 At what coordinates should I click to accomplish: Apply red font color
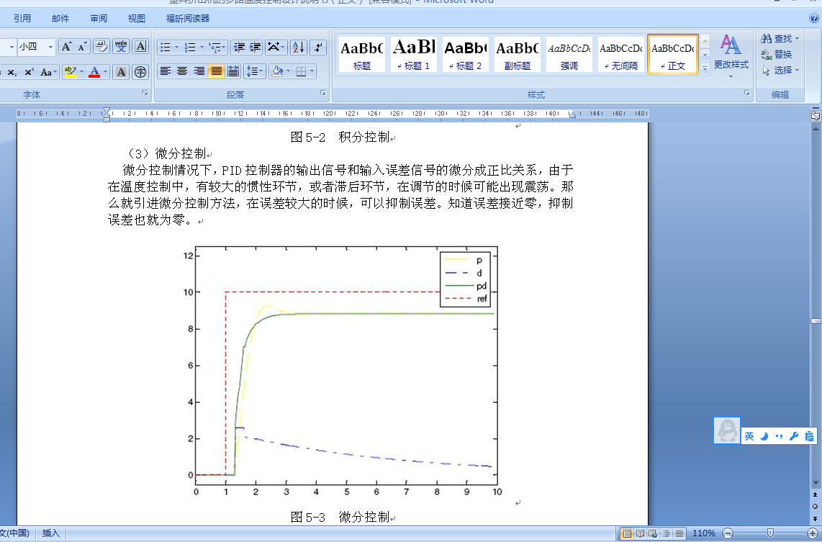pyautogui.click(x=94, y=72)
